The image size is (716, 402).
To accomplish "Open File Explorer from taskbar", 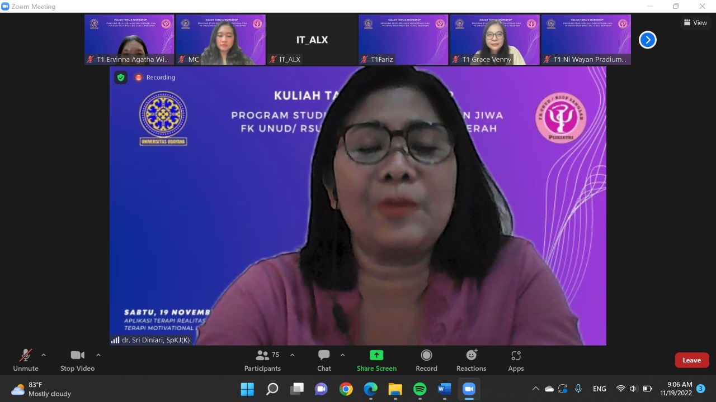I will tap(395, 389).
